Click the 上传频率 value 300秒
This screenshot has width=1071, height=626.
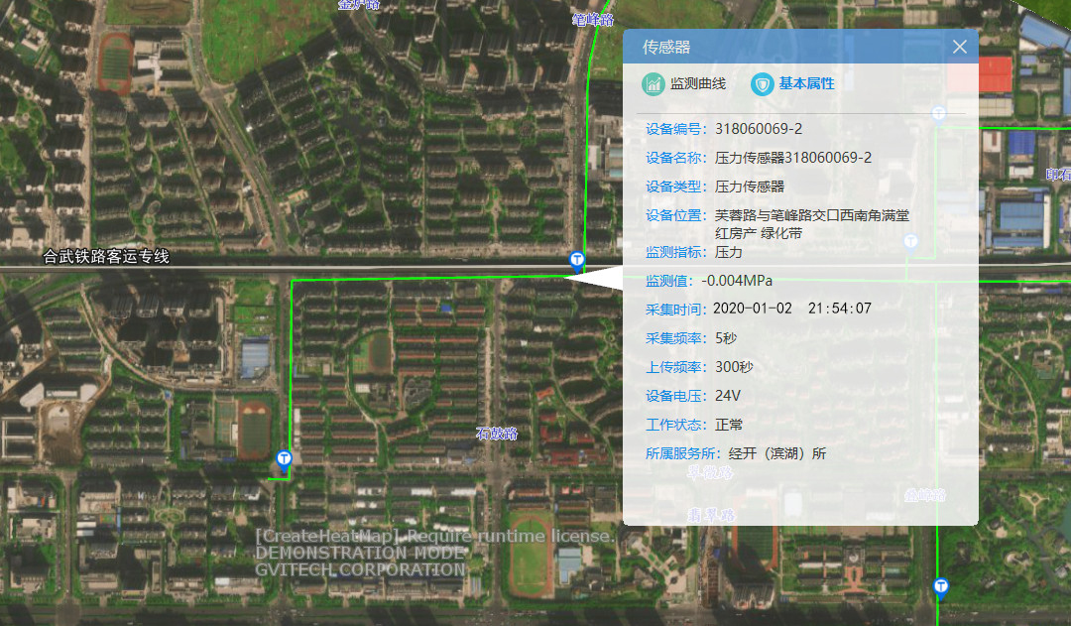coord(734,367)
